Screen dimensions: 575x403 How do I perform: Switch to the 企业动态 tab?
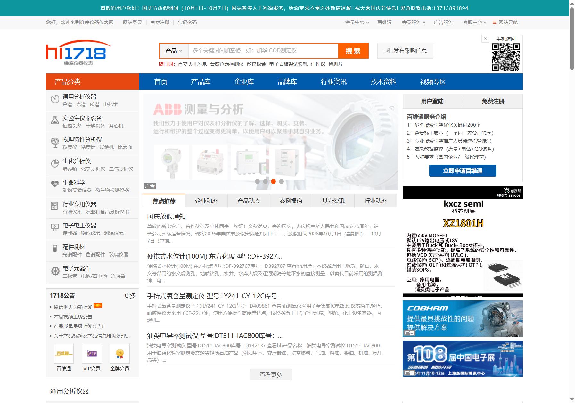[207, 201]
